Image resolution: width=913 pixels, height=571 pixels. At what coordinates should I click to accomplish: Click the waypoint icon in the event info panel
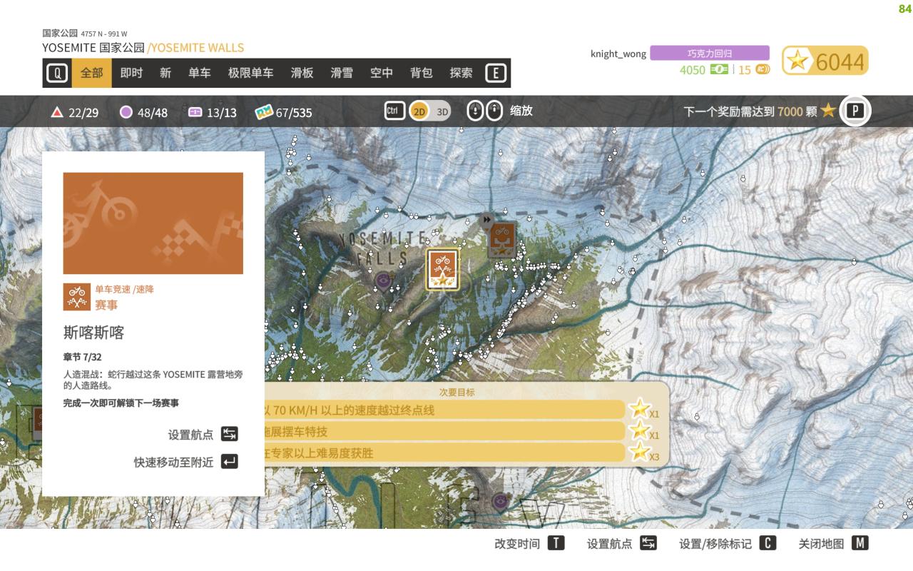[x=229, y=434]
